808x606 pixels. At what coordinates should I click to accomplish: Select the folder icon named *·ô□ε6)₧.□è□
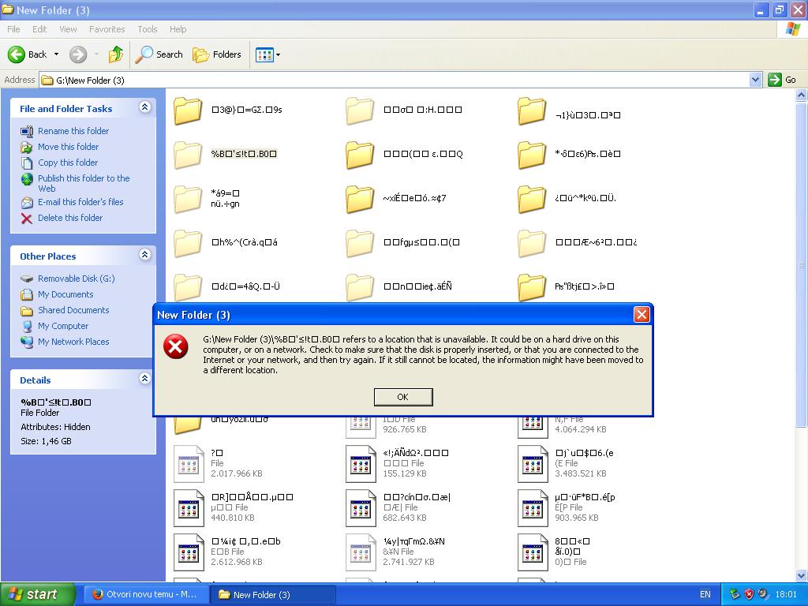coord(532,155)
